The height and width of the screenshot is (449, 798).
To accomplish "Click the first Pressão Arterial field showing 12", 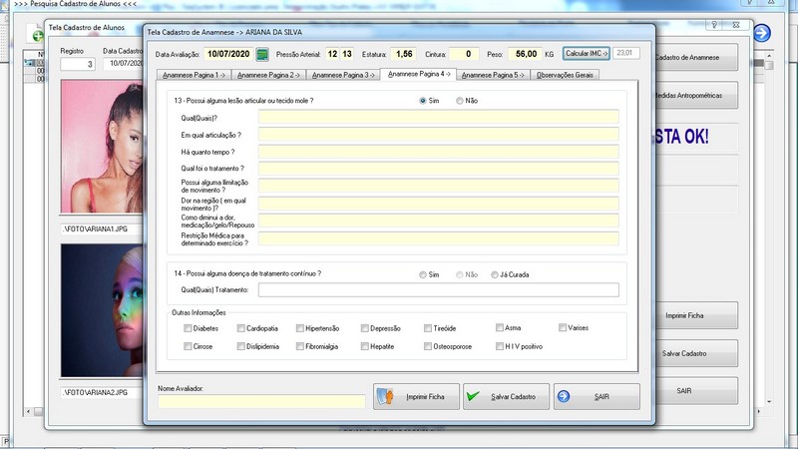I will pos(332,54).
